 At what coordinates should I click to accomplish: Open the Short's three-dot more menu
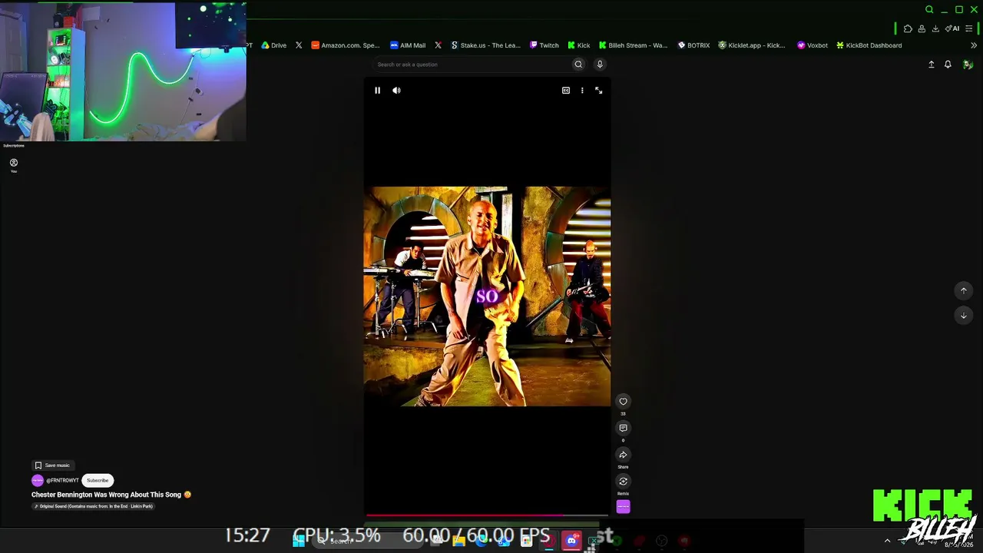582,91
